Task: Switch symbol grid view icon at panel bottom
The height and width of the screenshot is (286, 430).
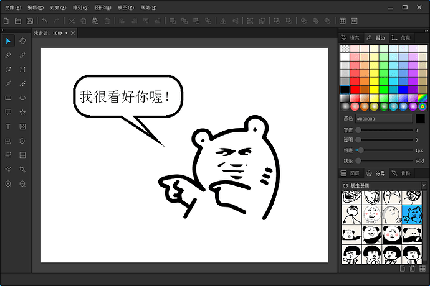Action: pyautogui.click(x=423, y=269)
